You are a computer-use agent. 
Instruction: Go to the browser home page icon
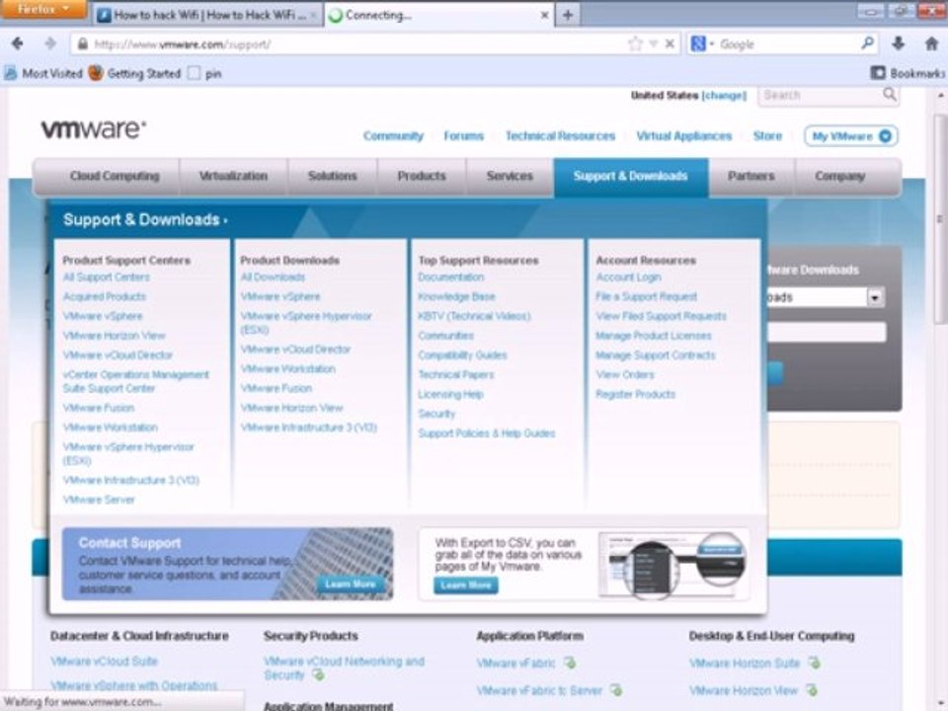(x=931, y=43)
